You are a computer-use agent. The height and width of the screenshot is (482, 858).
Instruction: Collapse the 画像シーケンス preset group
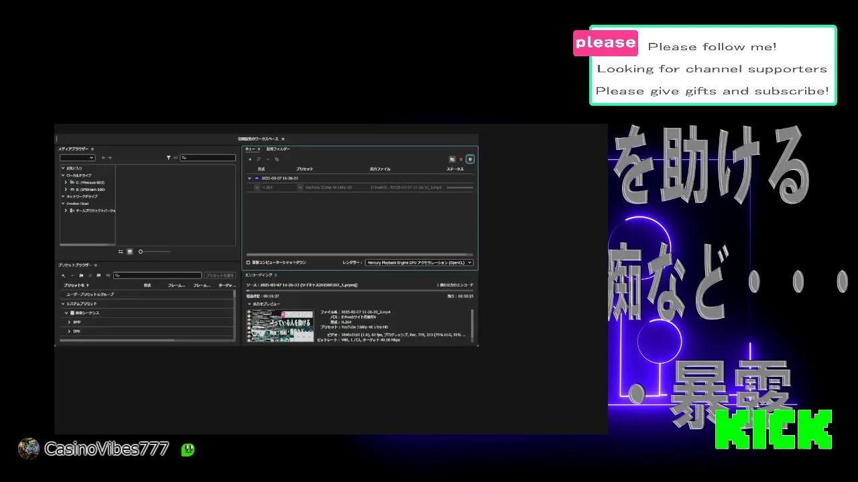66,313
